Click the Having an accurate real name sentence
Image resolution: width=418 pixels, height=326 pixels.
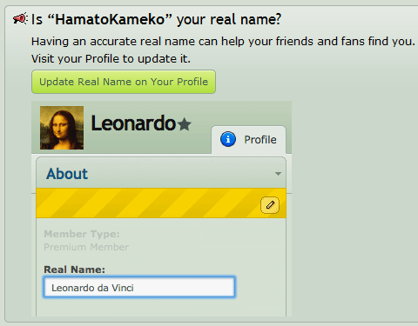(x=223, y=42)
